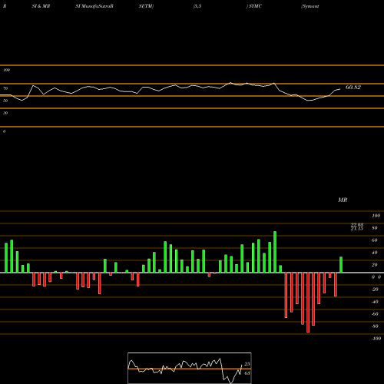384x384 pixels.
Task: Click the MR axis label -80
Action: point(375,326)
